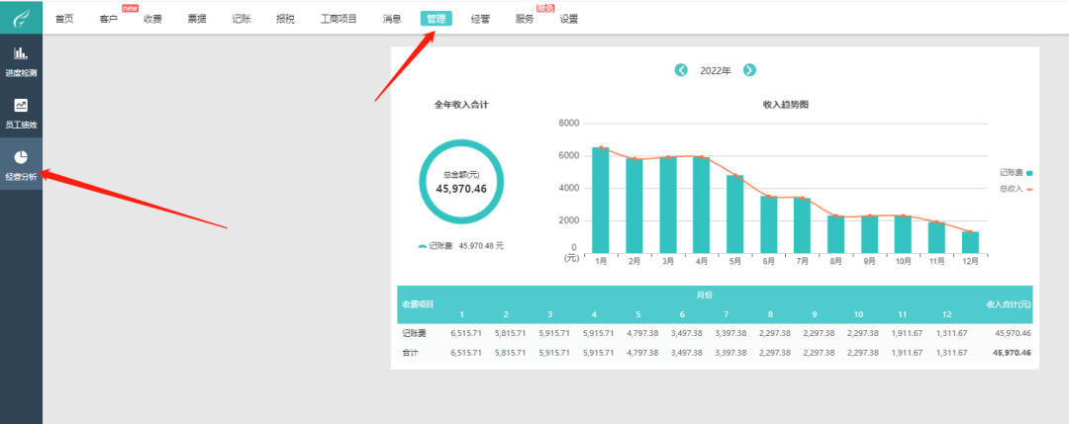
Task: Select 经营分析 pie chart icon in sidebar
Action: pyautogui.click(x=21, y=157)
